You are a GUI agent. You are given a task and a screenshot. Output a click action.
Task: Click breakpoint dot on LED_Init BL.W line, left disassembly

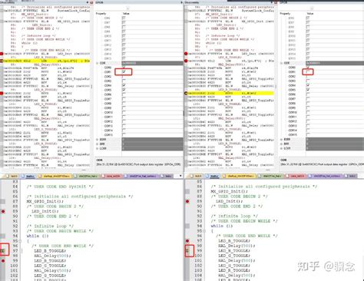2,54
